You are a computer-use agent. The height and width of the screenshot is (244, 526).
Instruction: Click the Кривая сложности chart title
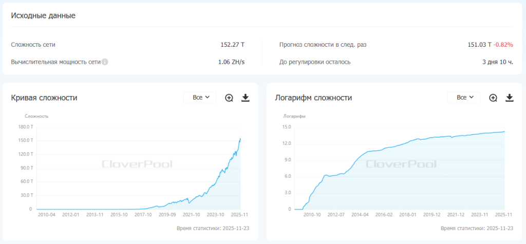pyautogui.click(x=44, y=98)
